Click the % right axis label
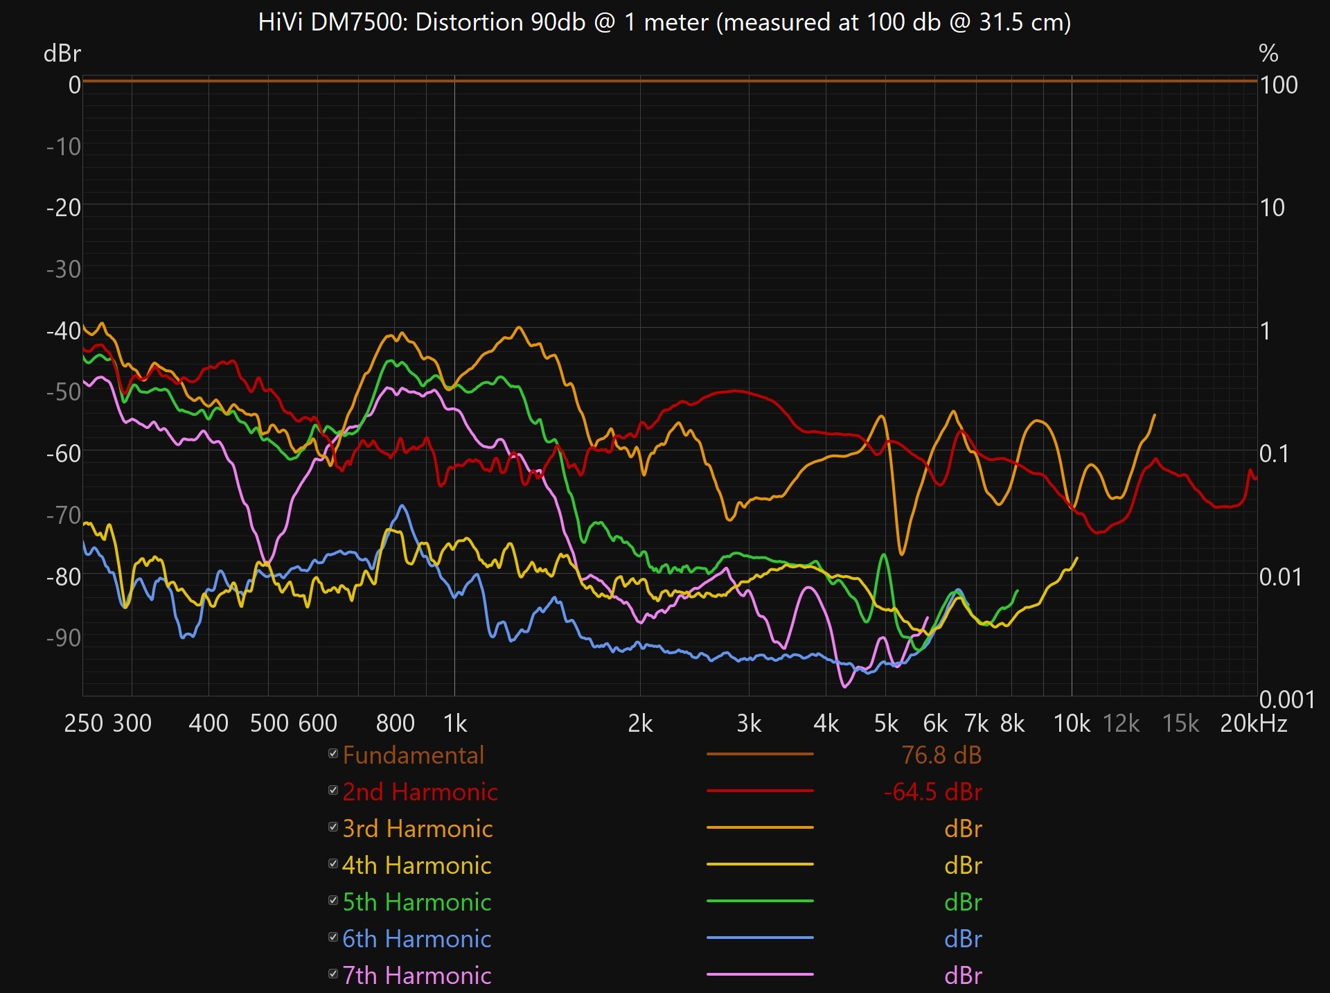 (x=1268, y=53)
